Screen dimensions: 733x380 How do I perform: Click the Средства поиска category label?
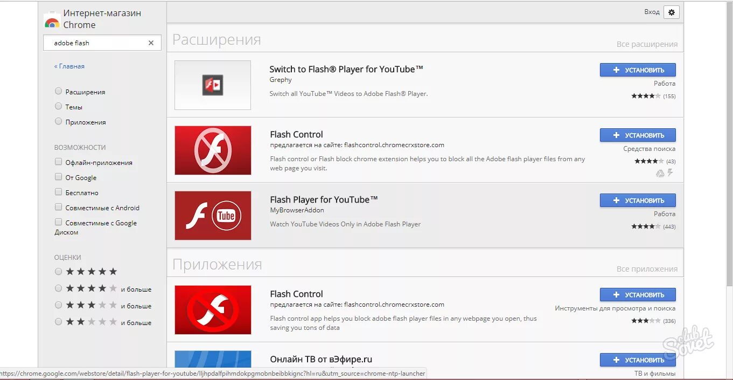coord(650,149)
